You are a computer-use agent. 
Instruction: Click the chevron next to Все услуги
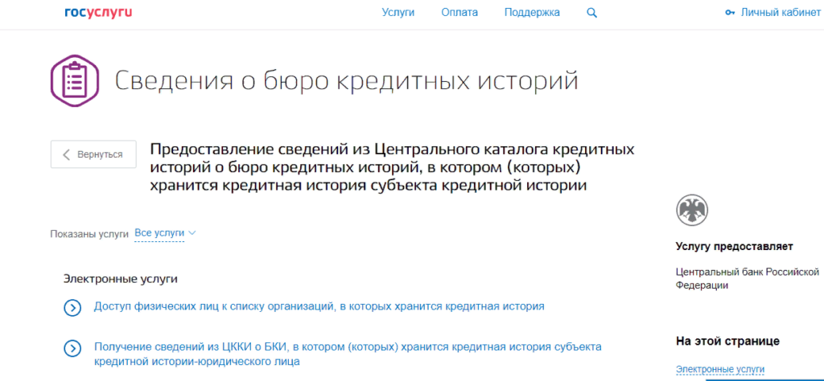[192, 233]
